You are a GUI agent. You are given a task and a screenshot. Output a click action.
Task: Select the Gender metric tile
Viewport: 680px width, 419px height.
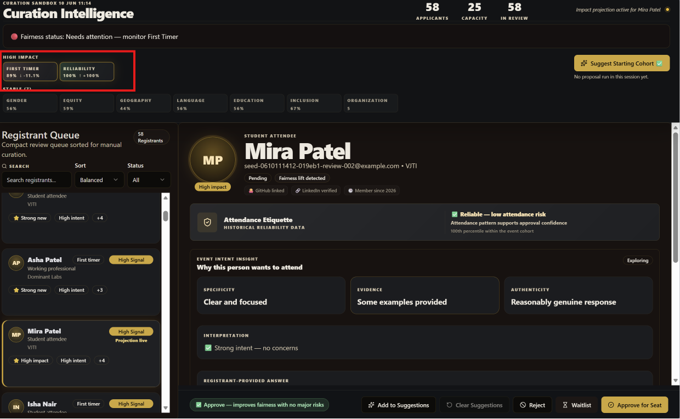click(30, 104)
